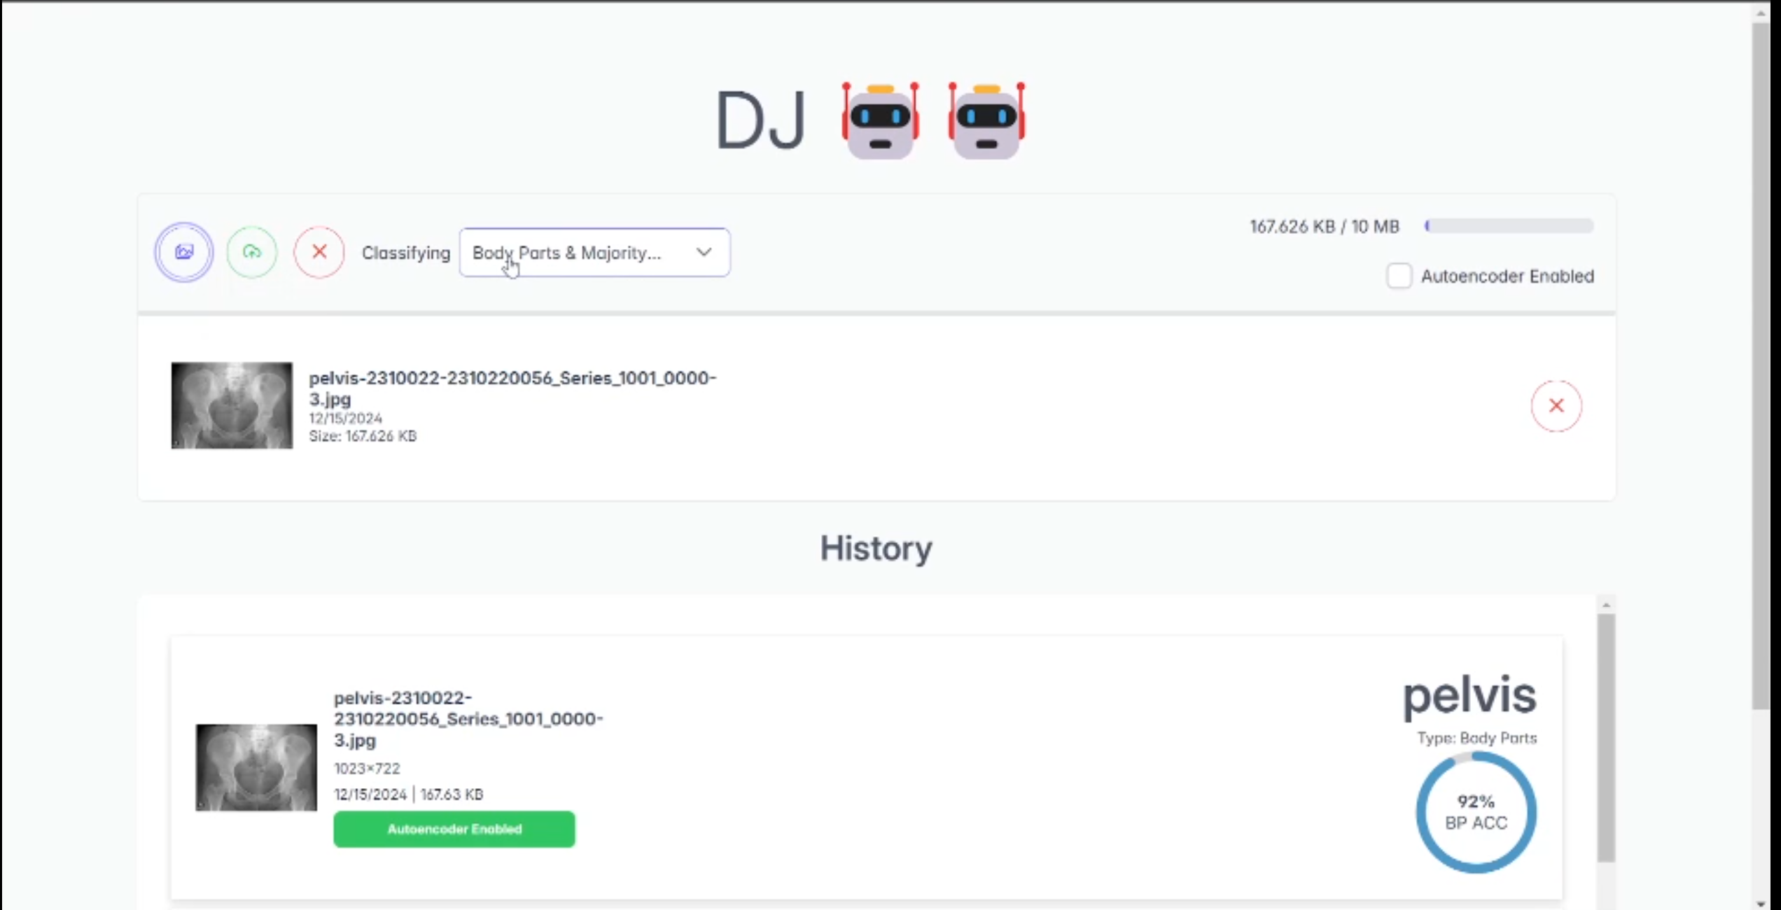The width and height of the screenshot is (1781, 910).
Task: Click the dropdown chevron arrow next to Classifying
Action: coord(704,252)
